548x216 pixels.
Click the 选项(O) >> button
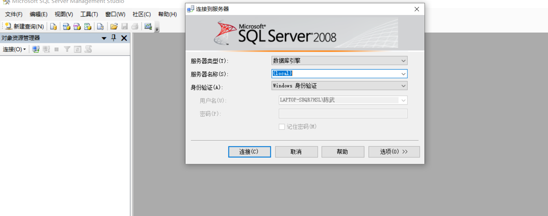tap(394, 152)
